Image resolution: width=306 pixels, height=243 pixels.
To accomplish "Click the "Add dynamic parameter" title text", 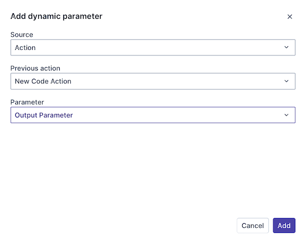I will [x=57, y=16].
